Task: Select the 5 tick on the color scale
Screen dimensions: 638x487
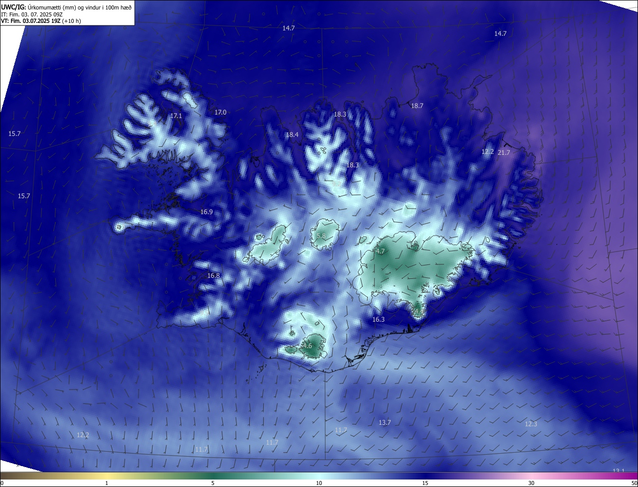Action: 213,484
